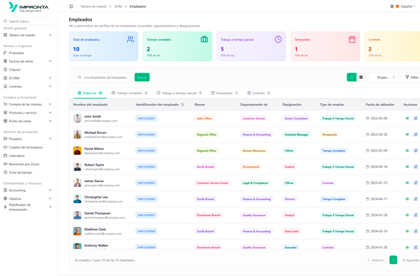Select Trabajo a tiempo parcial tab

tap(179, 93)
